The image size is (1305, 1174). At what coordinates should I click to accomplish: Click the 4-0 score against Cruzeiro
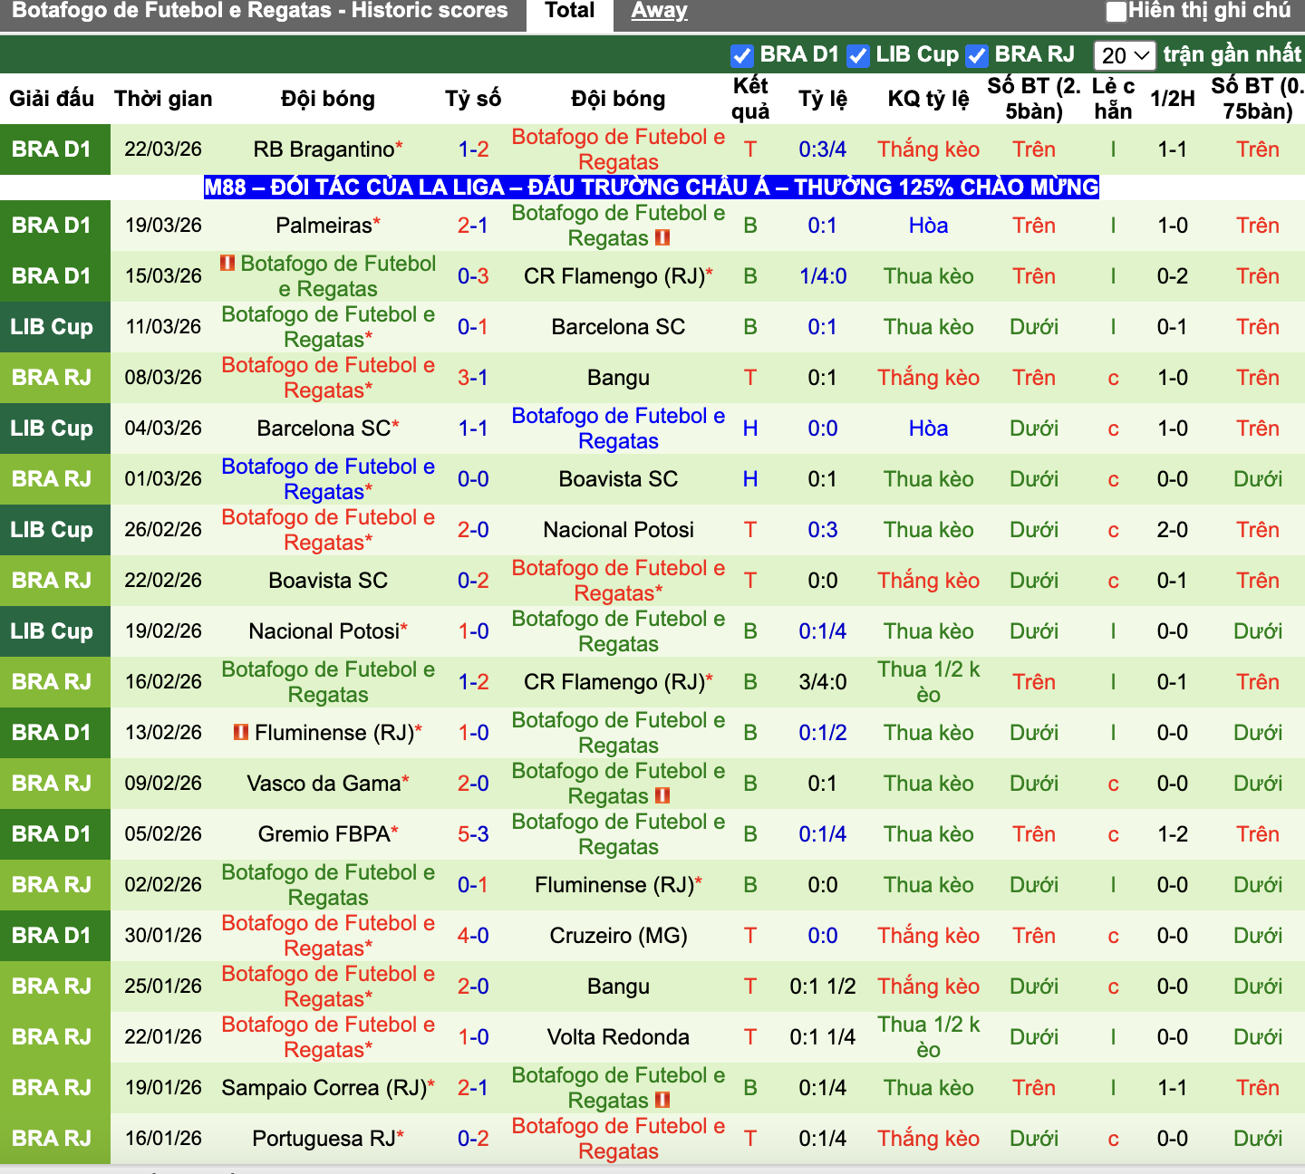473,936
